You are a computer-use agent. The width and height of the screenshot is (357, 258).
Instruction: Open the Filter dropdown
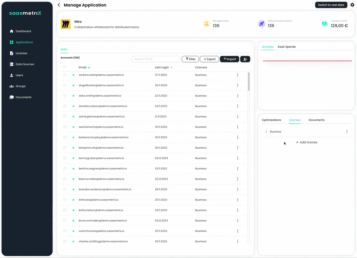click(x=190, y=59)
